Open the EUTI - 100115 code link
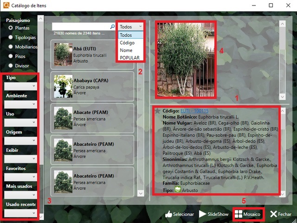Image resolution: width=297 pixels, height=223 pixels. pyautogui.click(x=194, y=111)
